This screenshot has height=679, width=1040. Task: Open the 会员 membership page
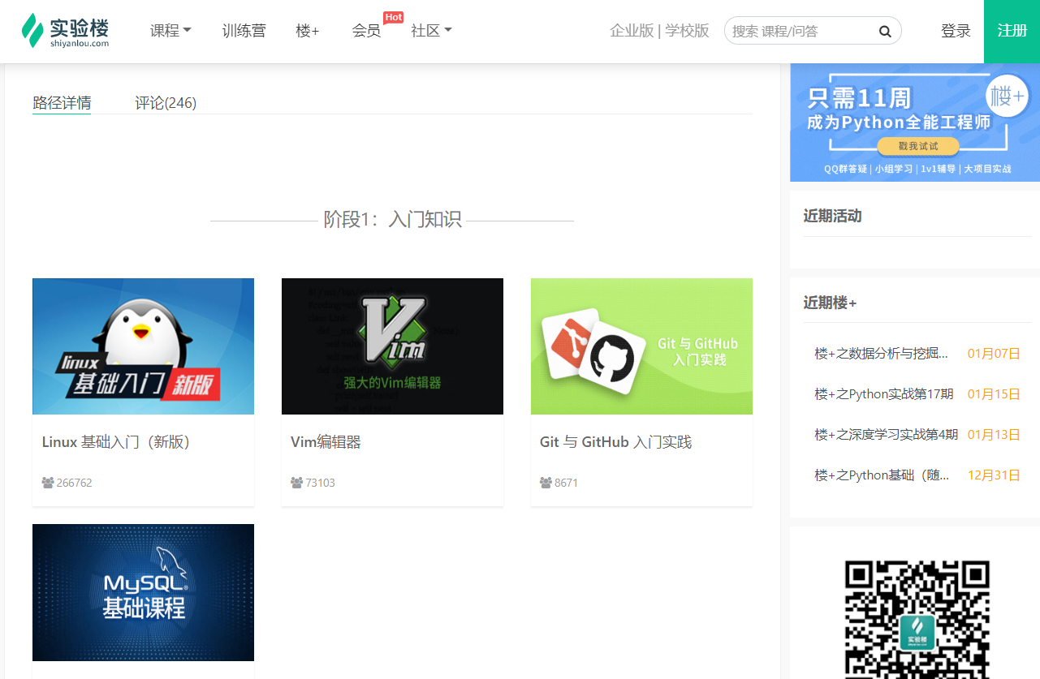366,31
